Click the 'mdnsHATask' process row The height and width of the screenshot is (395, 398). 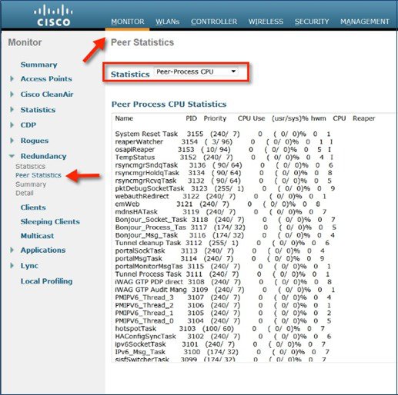(x=221, y=212)
